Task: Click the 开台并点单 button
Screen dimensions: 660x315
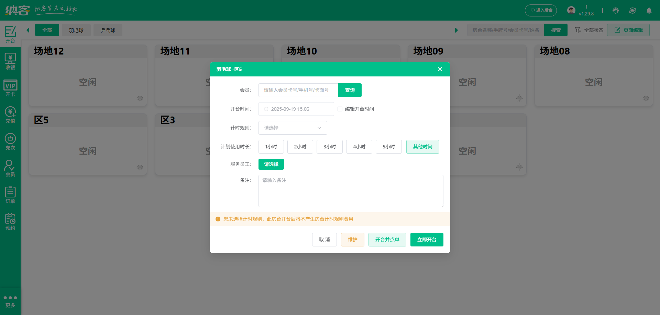Action: [x=387, y=239]
